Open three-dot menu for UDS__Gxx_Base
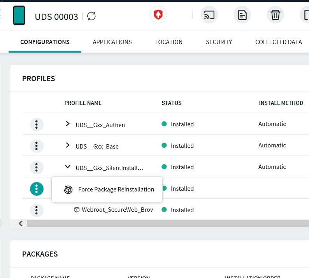Image resolution: width=309 pixels, height=278 pixels. point(37,146)
